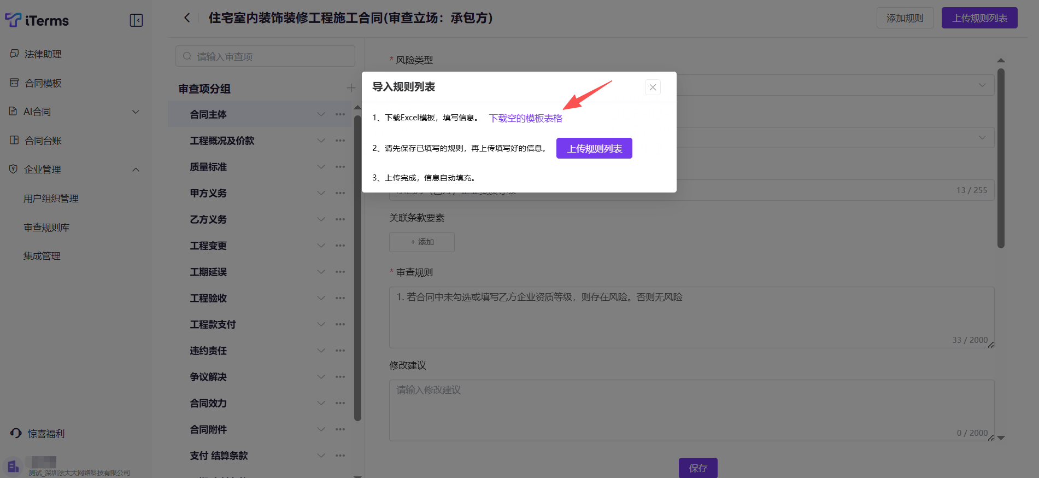The height and width of the screenshot is (478, 1039).
Task: Click top-right 上传规则列表 button
Action: pyautogui.click(x=979, y=18)
